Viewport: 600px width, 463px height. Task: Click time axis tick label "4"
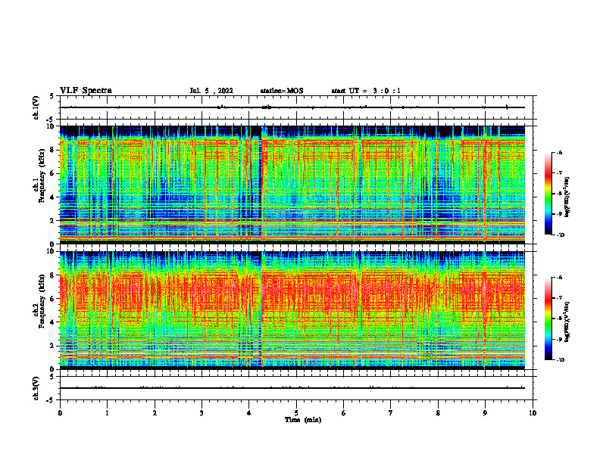pos(249,413)
